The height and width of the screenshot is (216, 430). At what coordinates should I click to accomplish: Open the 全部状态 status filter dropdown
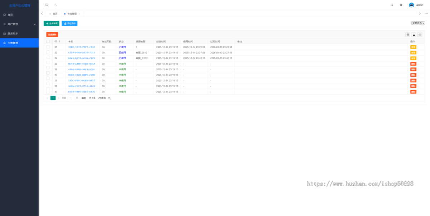[x=418, y=23]
